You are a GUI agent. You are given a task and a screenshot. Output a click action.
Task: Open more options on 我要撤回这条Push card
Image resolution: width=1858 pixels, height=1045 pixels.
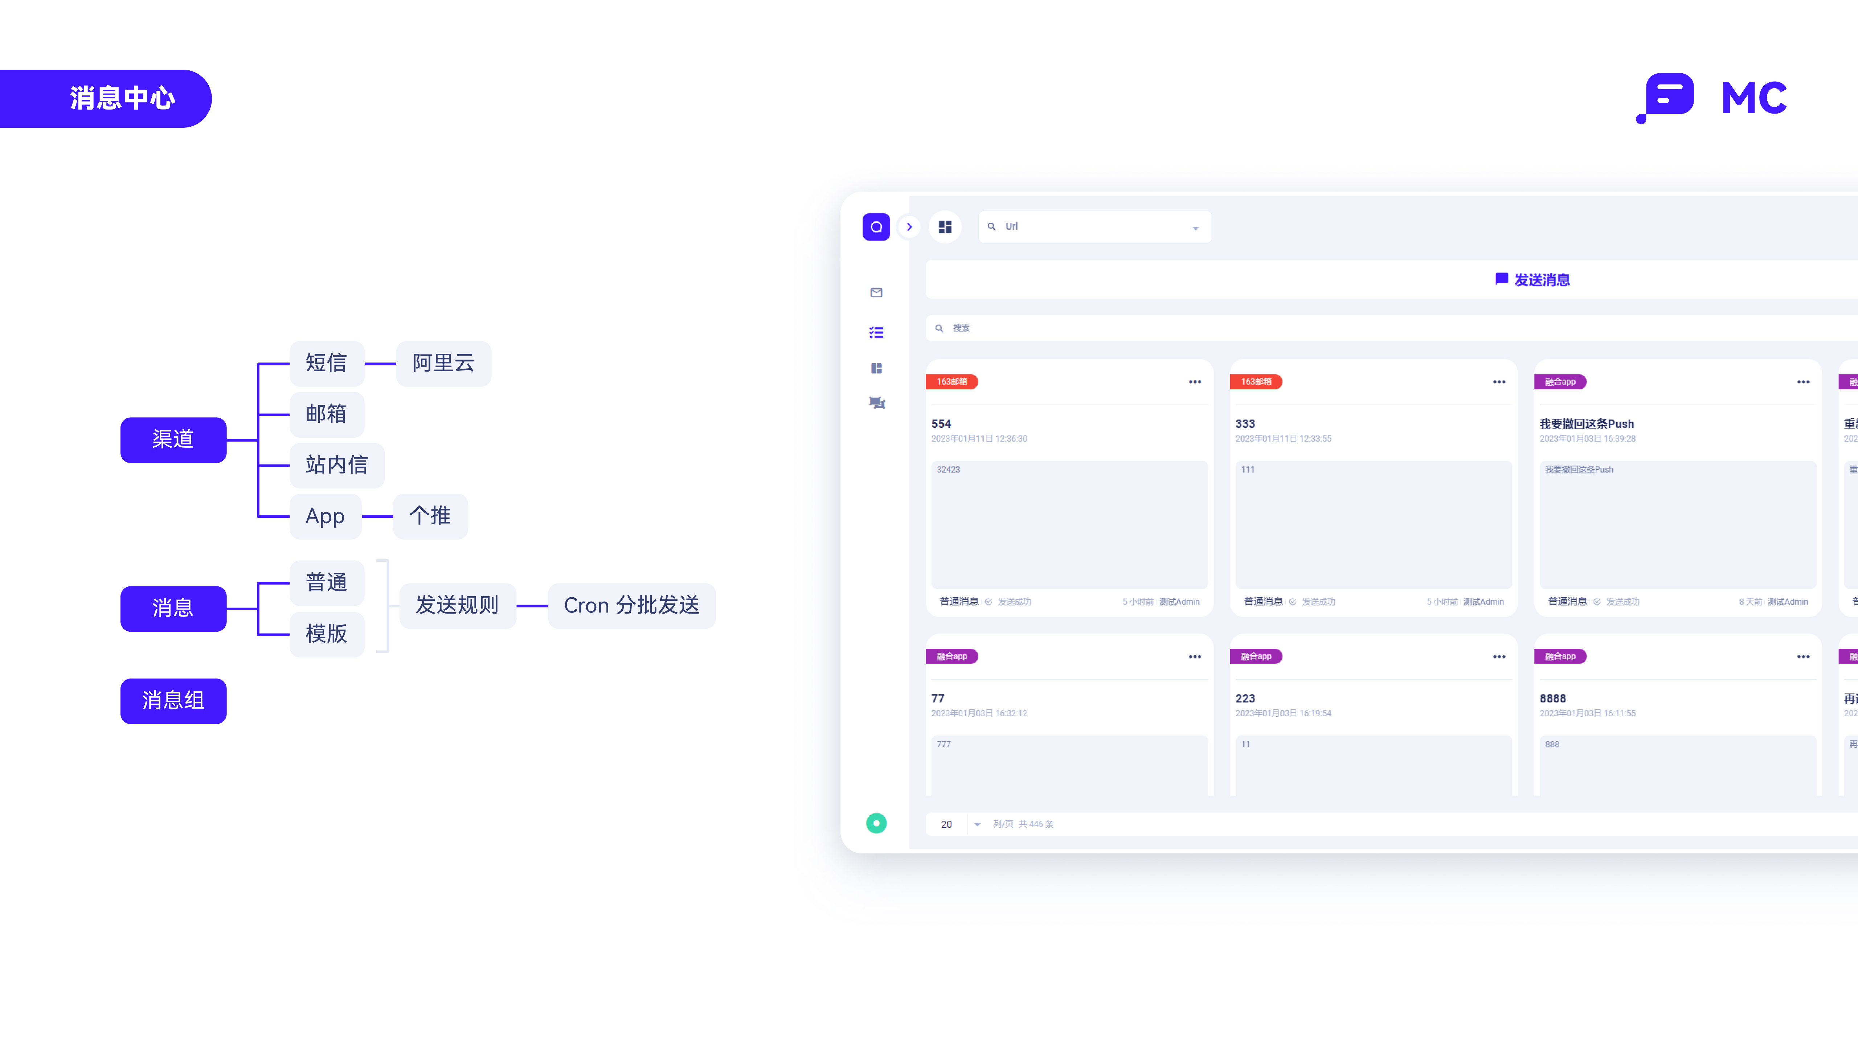pos(1803,382)
